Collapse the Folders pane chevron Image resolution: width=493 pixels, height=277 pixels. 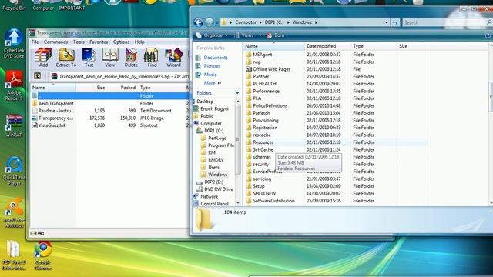pyautogui.click(x=237, y=93)
